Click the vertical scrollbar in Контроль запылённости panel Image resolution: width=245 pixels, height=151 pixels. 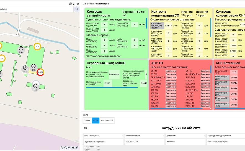pos(146,23)
